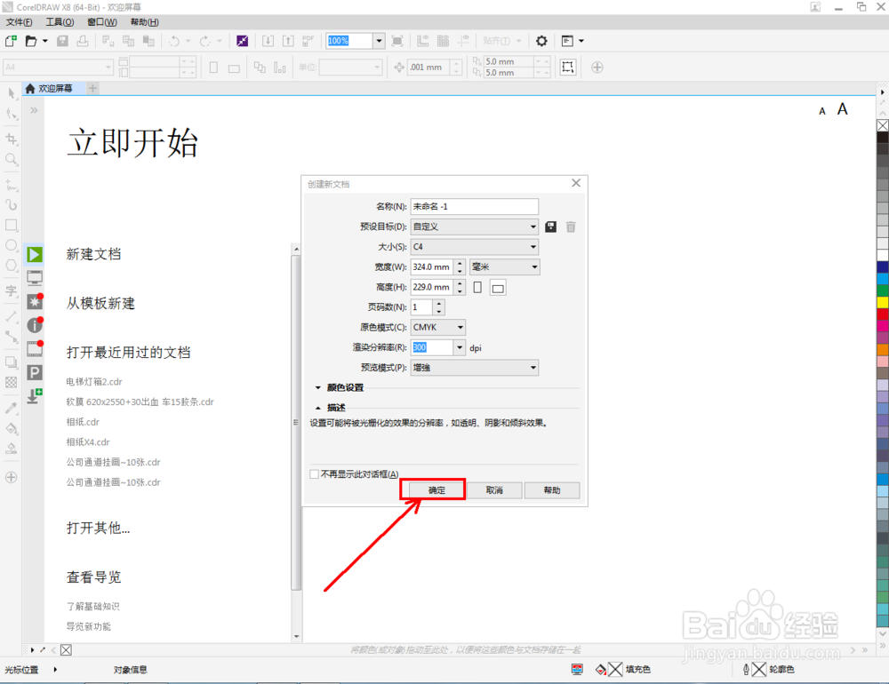Click the info icon in welcome sidebar

click(x=35, y=325)
